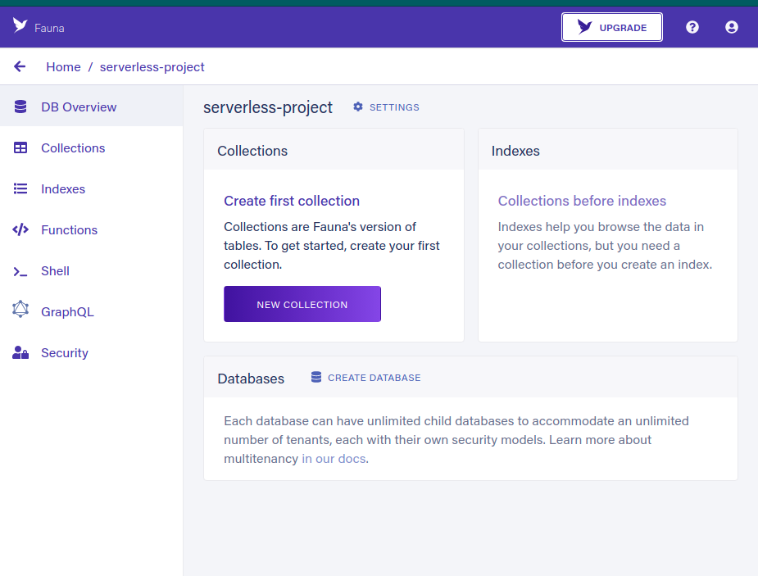
Task: Open the Collections sidebar menu item
Action: coord(73,148)
